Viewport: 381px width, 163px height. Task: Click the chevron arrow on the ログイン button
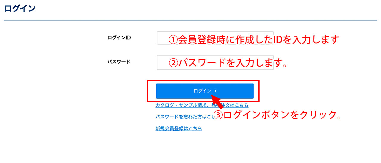coord(216,91)
